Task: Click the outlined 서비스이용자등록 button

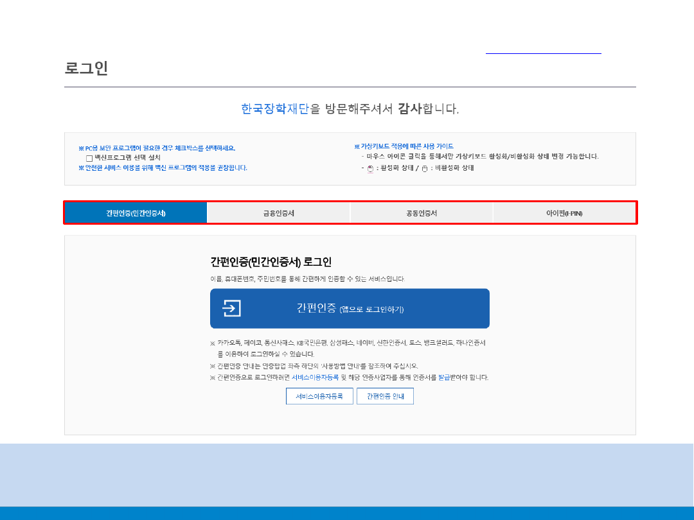Action: coord(319,396)
